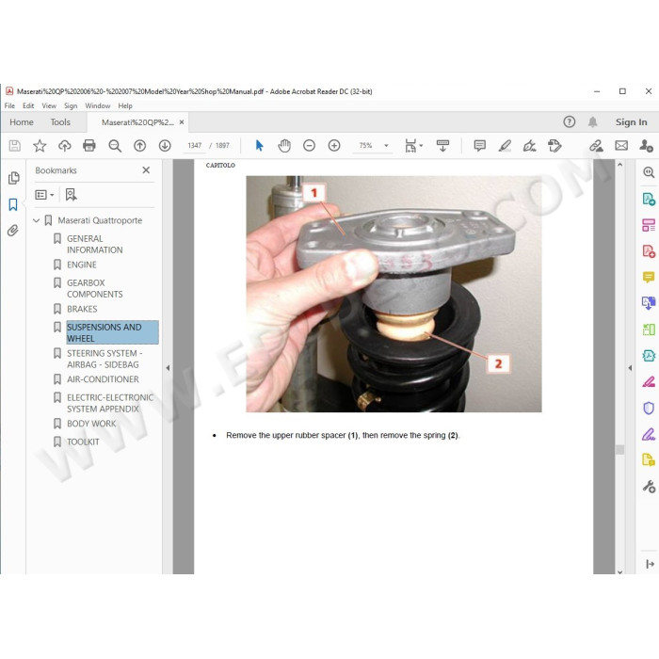The height and width of the screenshot is (659, 659).
Task: Open the File menu
Action: (9, 105)
